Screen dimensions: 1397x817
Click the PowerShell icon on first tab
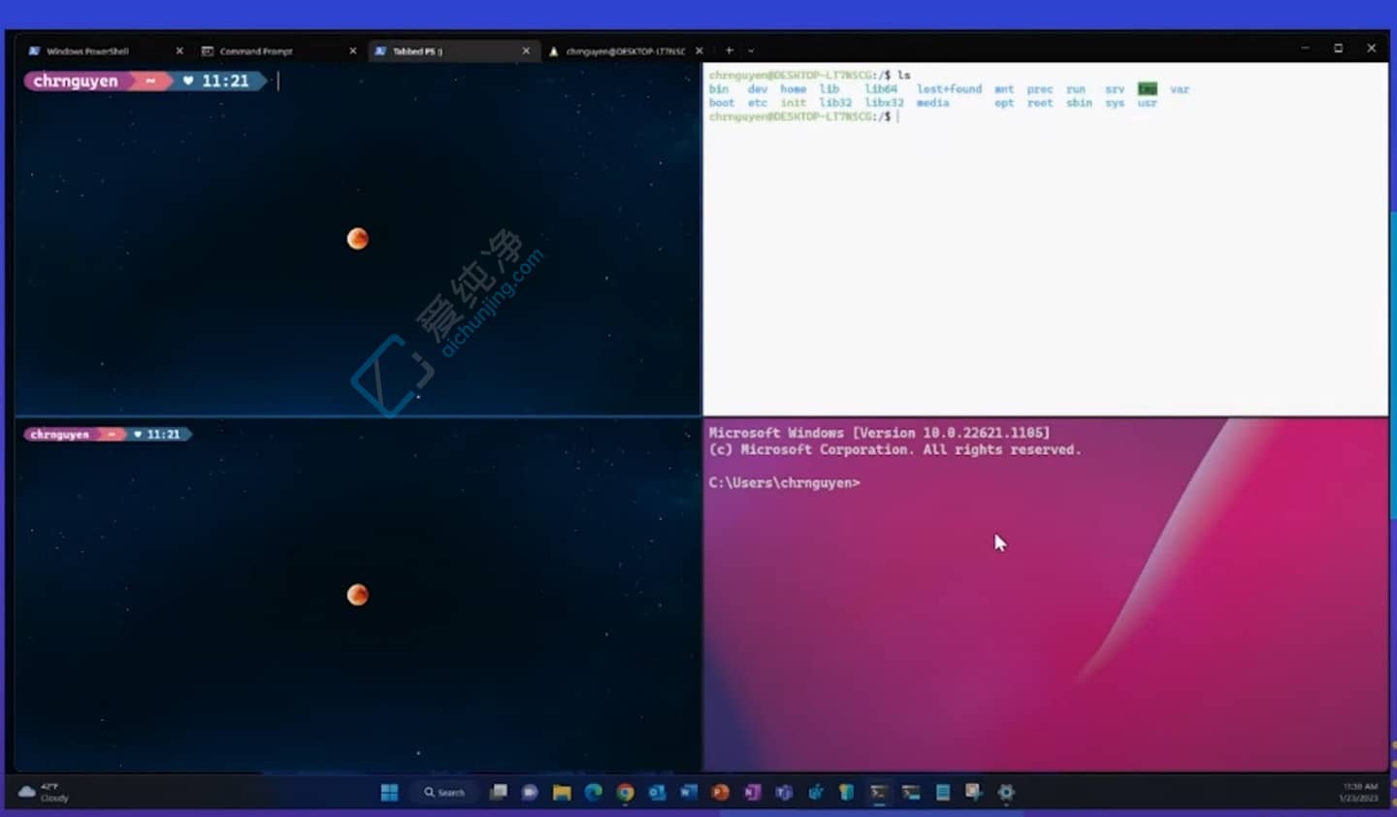pyautogui.click(x=34, y=51)
